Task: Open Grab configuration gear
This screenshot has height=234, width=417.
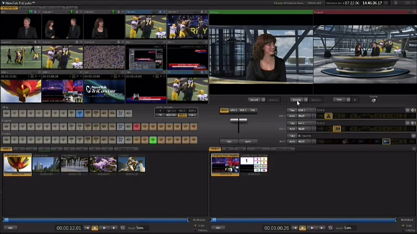Action: [348, 100]
